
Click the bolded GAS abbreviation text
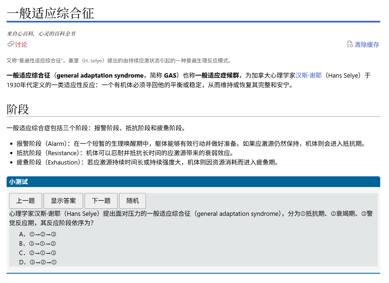[170, 75]
